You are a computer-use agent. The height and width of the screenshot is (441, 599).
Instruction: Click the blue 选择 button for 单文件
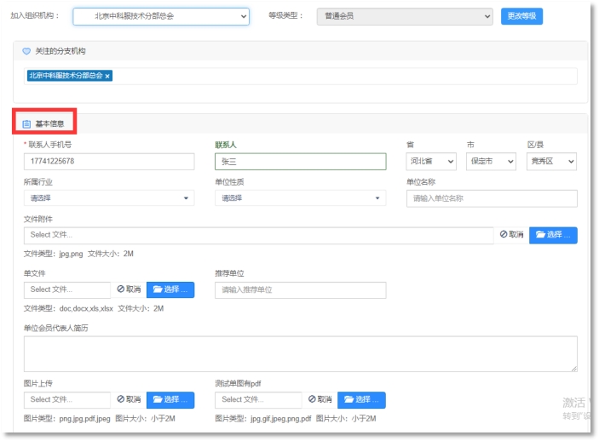click(170, 290)
